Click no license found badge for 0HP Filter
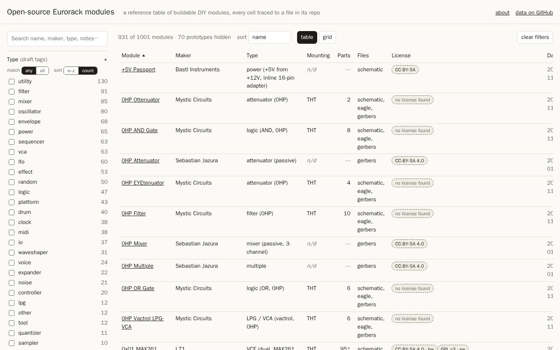 [413, 213]
